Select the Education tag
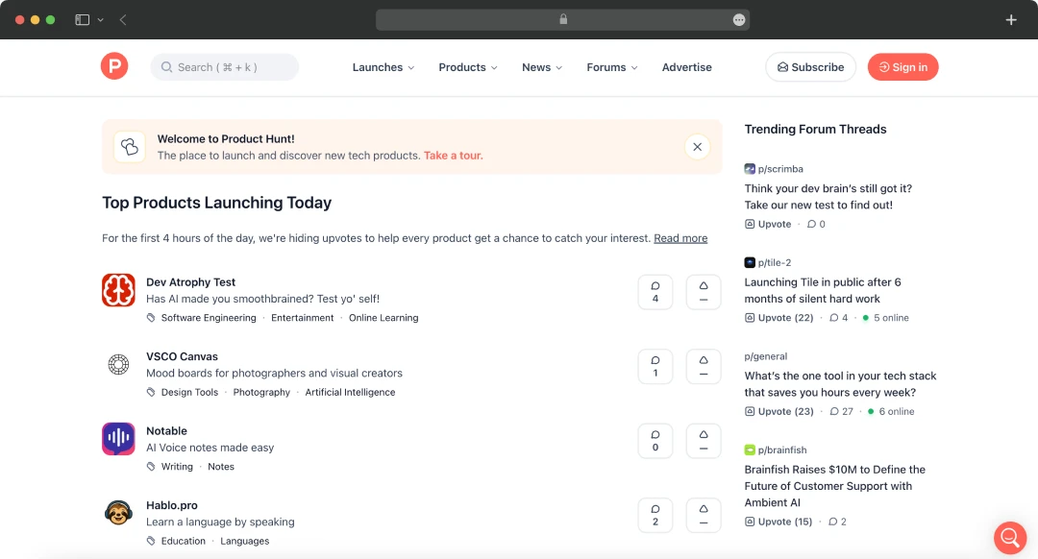 click(x=184, y=541)
